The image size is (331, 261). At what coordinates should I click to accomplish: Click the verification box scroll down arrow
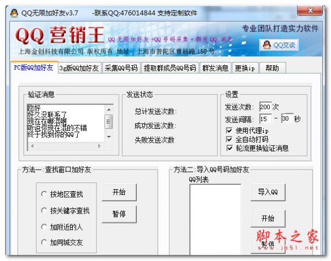pyautogui.click(x=109, y=137)
